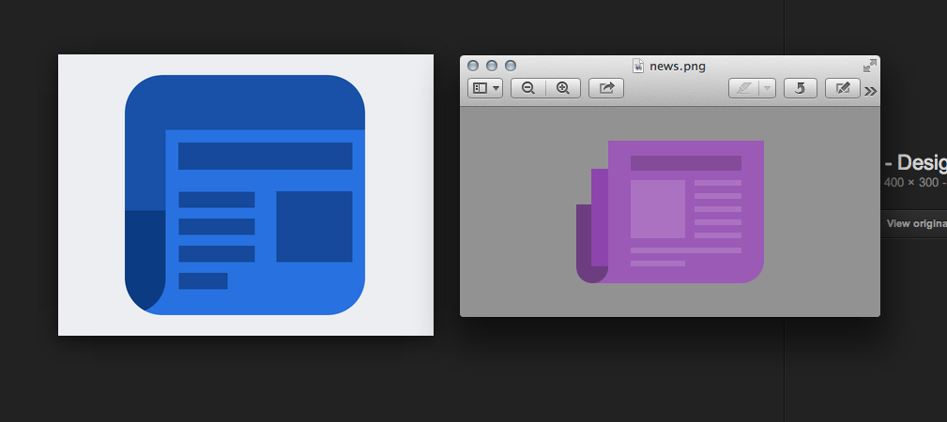
Task: Expand the highlight pen dropdown arrow
Action: 768,88
